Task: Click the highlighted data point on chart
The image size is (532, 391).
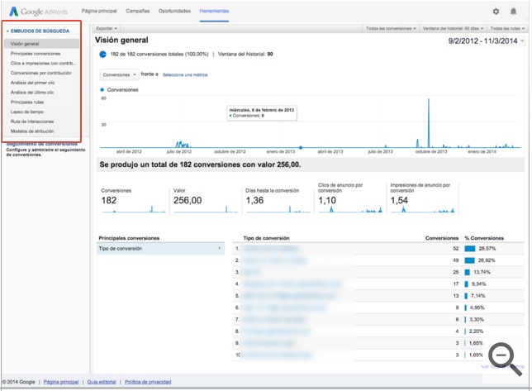Action: (300, 148)
